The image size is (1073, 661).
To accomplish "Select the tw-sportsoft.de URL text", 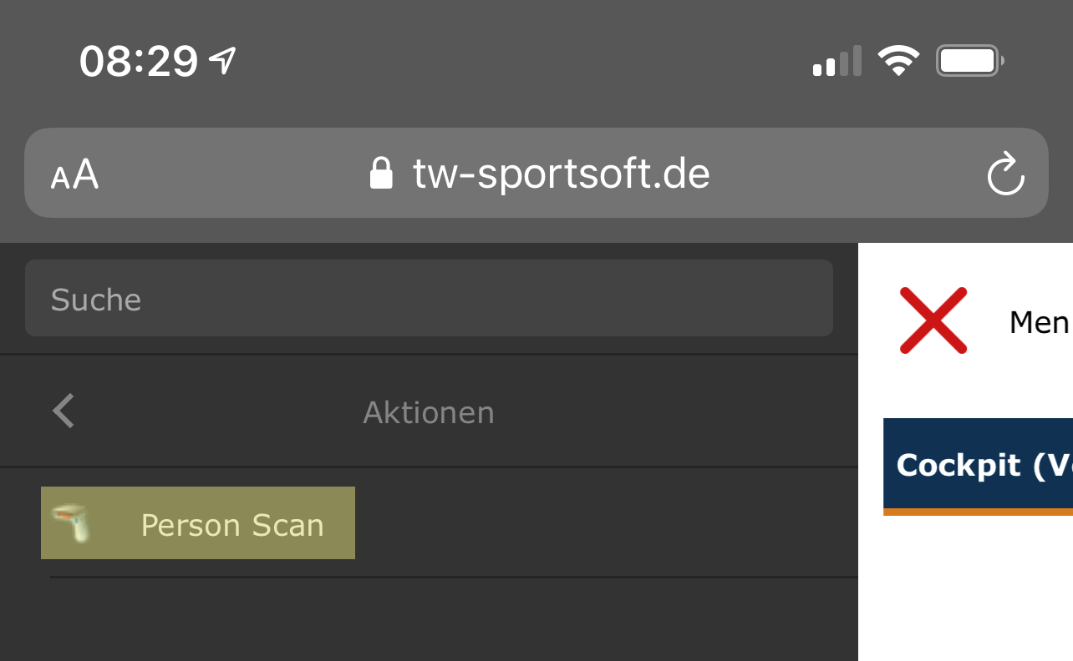I will point(561,174).
